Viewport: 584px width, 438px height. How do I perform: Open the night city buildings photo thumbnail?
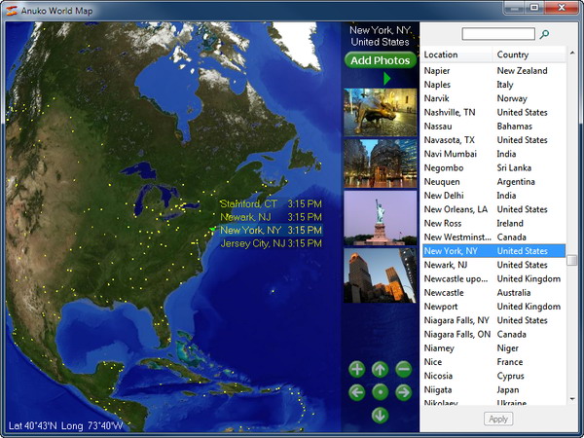(380, 164)
